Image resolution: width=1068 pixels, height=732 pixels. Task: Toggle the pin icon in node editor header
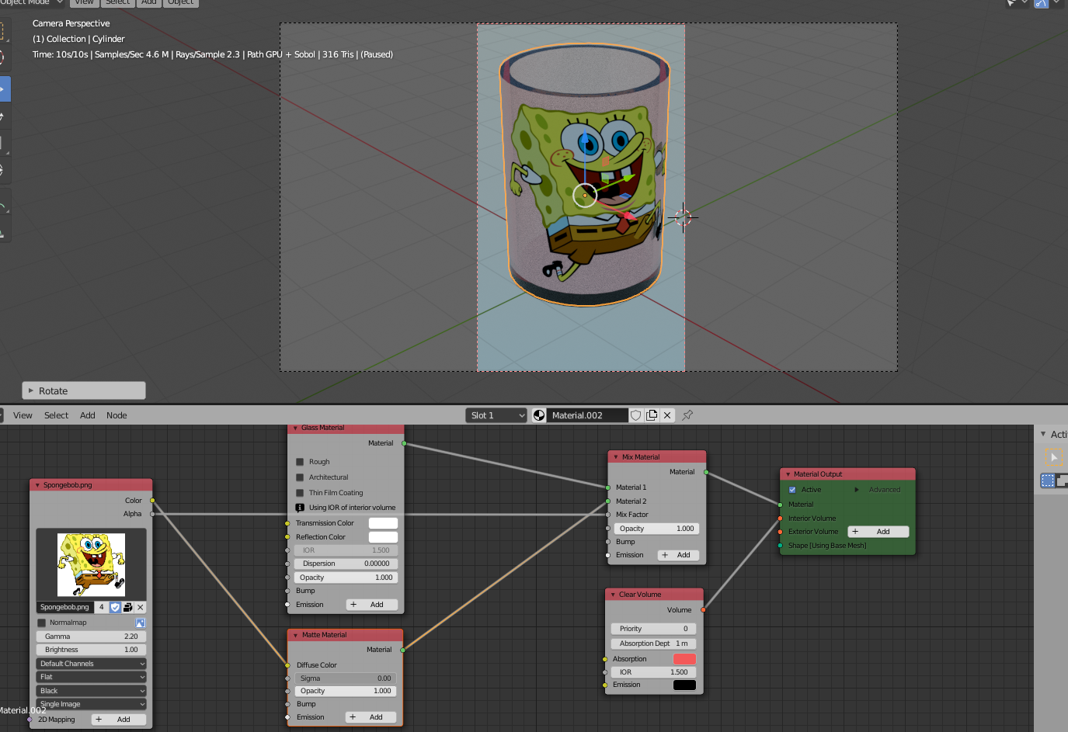click(687, 415)
